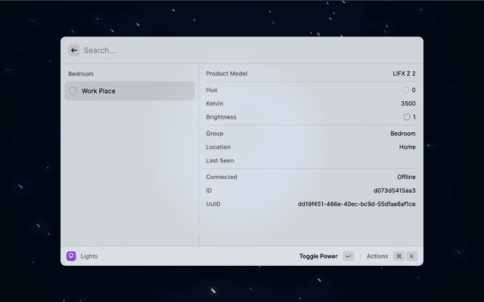
Task: Click the Brightness level circle icon
Action: pos(407,117)
